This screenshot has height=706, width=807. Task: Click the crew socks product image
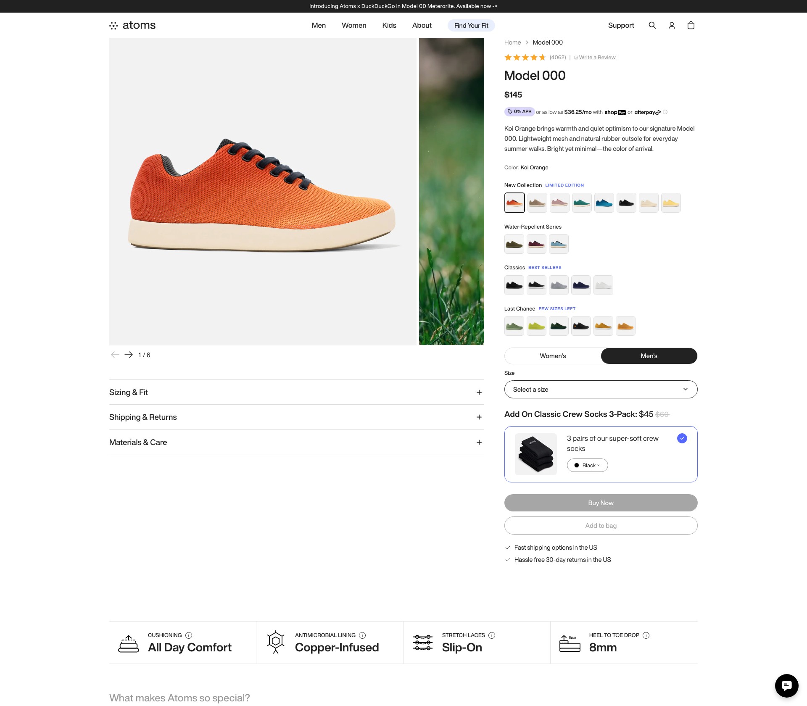click(536, 454)
